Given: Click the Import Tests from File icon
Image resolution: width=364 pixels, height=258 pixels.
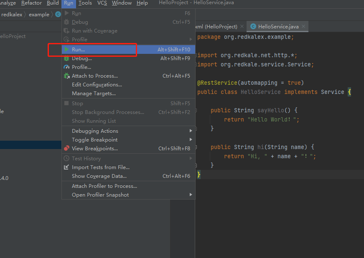Looking at the screenshot, I should coord(66,167).
